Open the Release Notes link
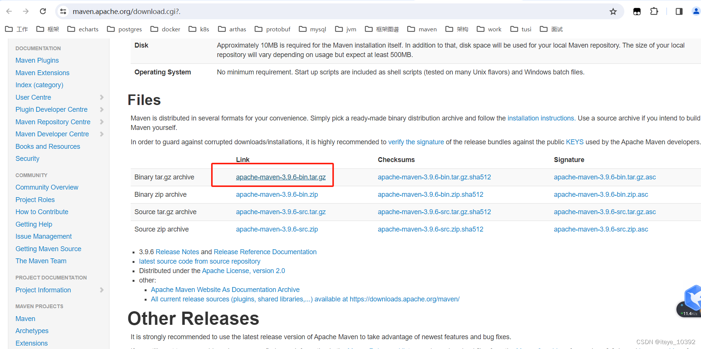This screenshot has height=349, width=701. point(177,252)
